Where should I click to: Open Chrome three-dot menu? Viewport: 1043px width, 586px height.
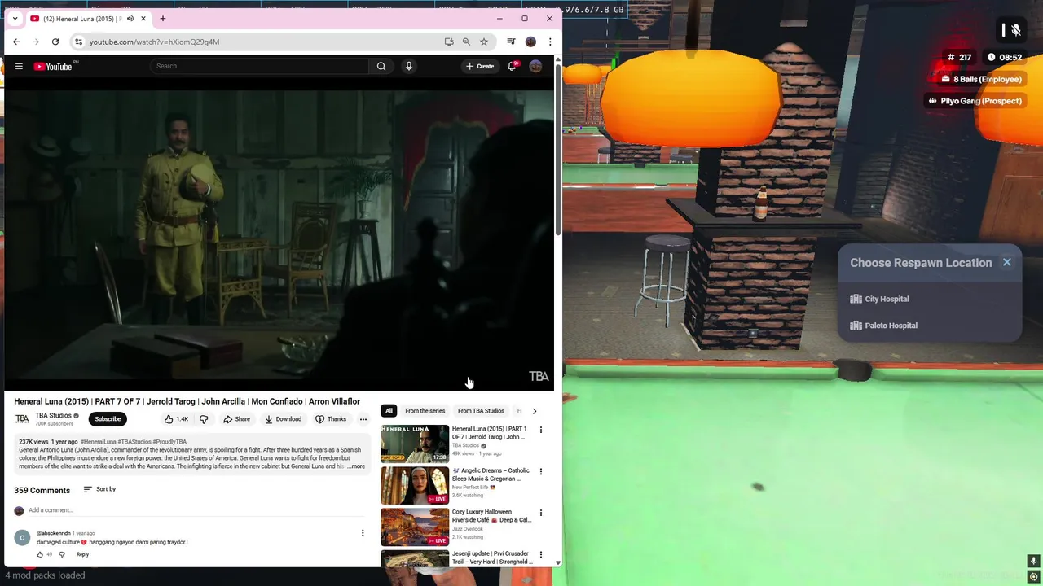tap(550, 42)
